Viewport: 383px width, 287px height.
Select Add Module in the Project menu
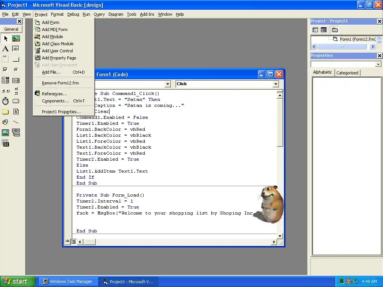(x=52, y=37)
